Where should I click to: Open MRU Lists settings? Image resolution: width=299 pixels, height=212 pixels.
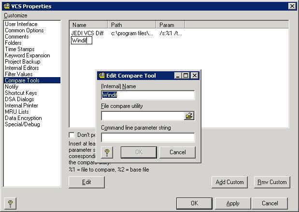pyautogui.click(x=32, y=112)
